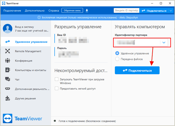This screenshot has height=126, width=175.
Task: Open the Дополнительно menu
Action: tap(35, 11)
